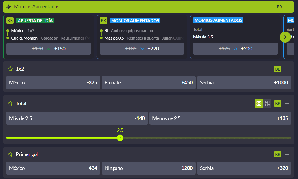Click the Más de 3.5 selection text

coord(203,37)
